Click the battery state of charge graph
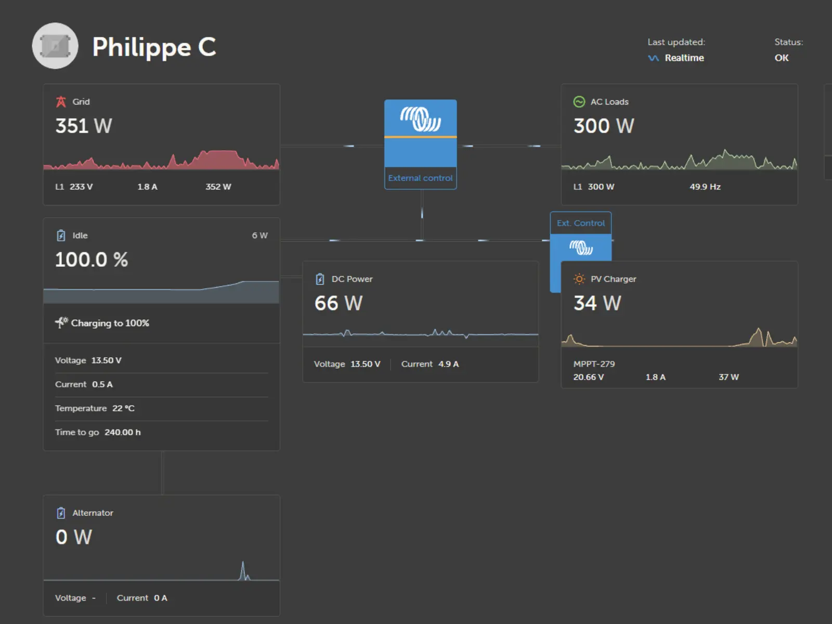The height and width of the screenshot is (624, 832). pyautogui.click(x=161, y=292)
